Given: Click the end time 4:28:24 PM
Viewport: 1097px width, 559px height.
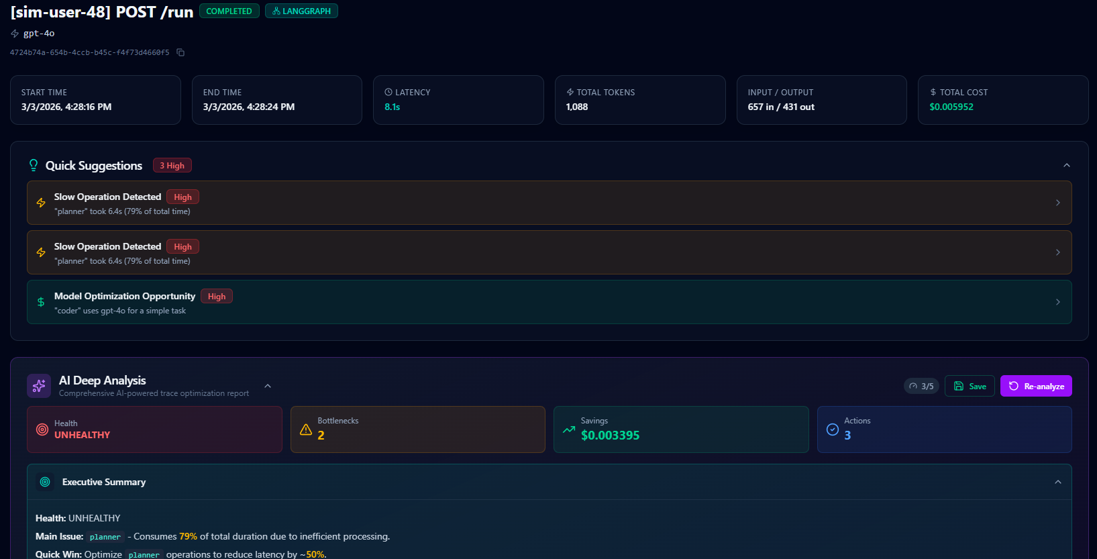Looking at the screenshot, I should click(x=249, y=107).
